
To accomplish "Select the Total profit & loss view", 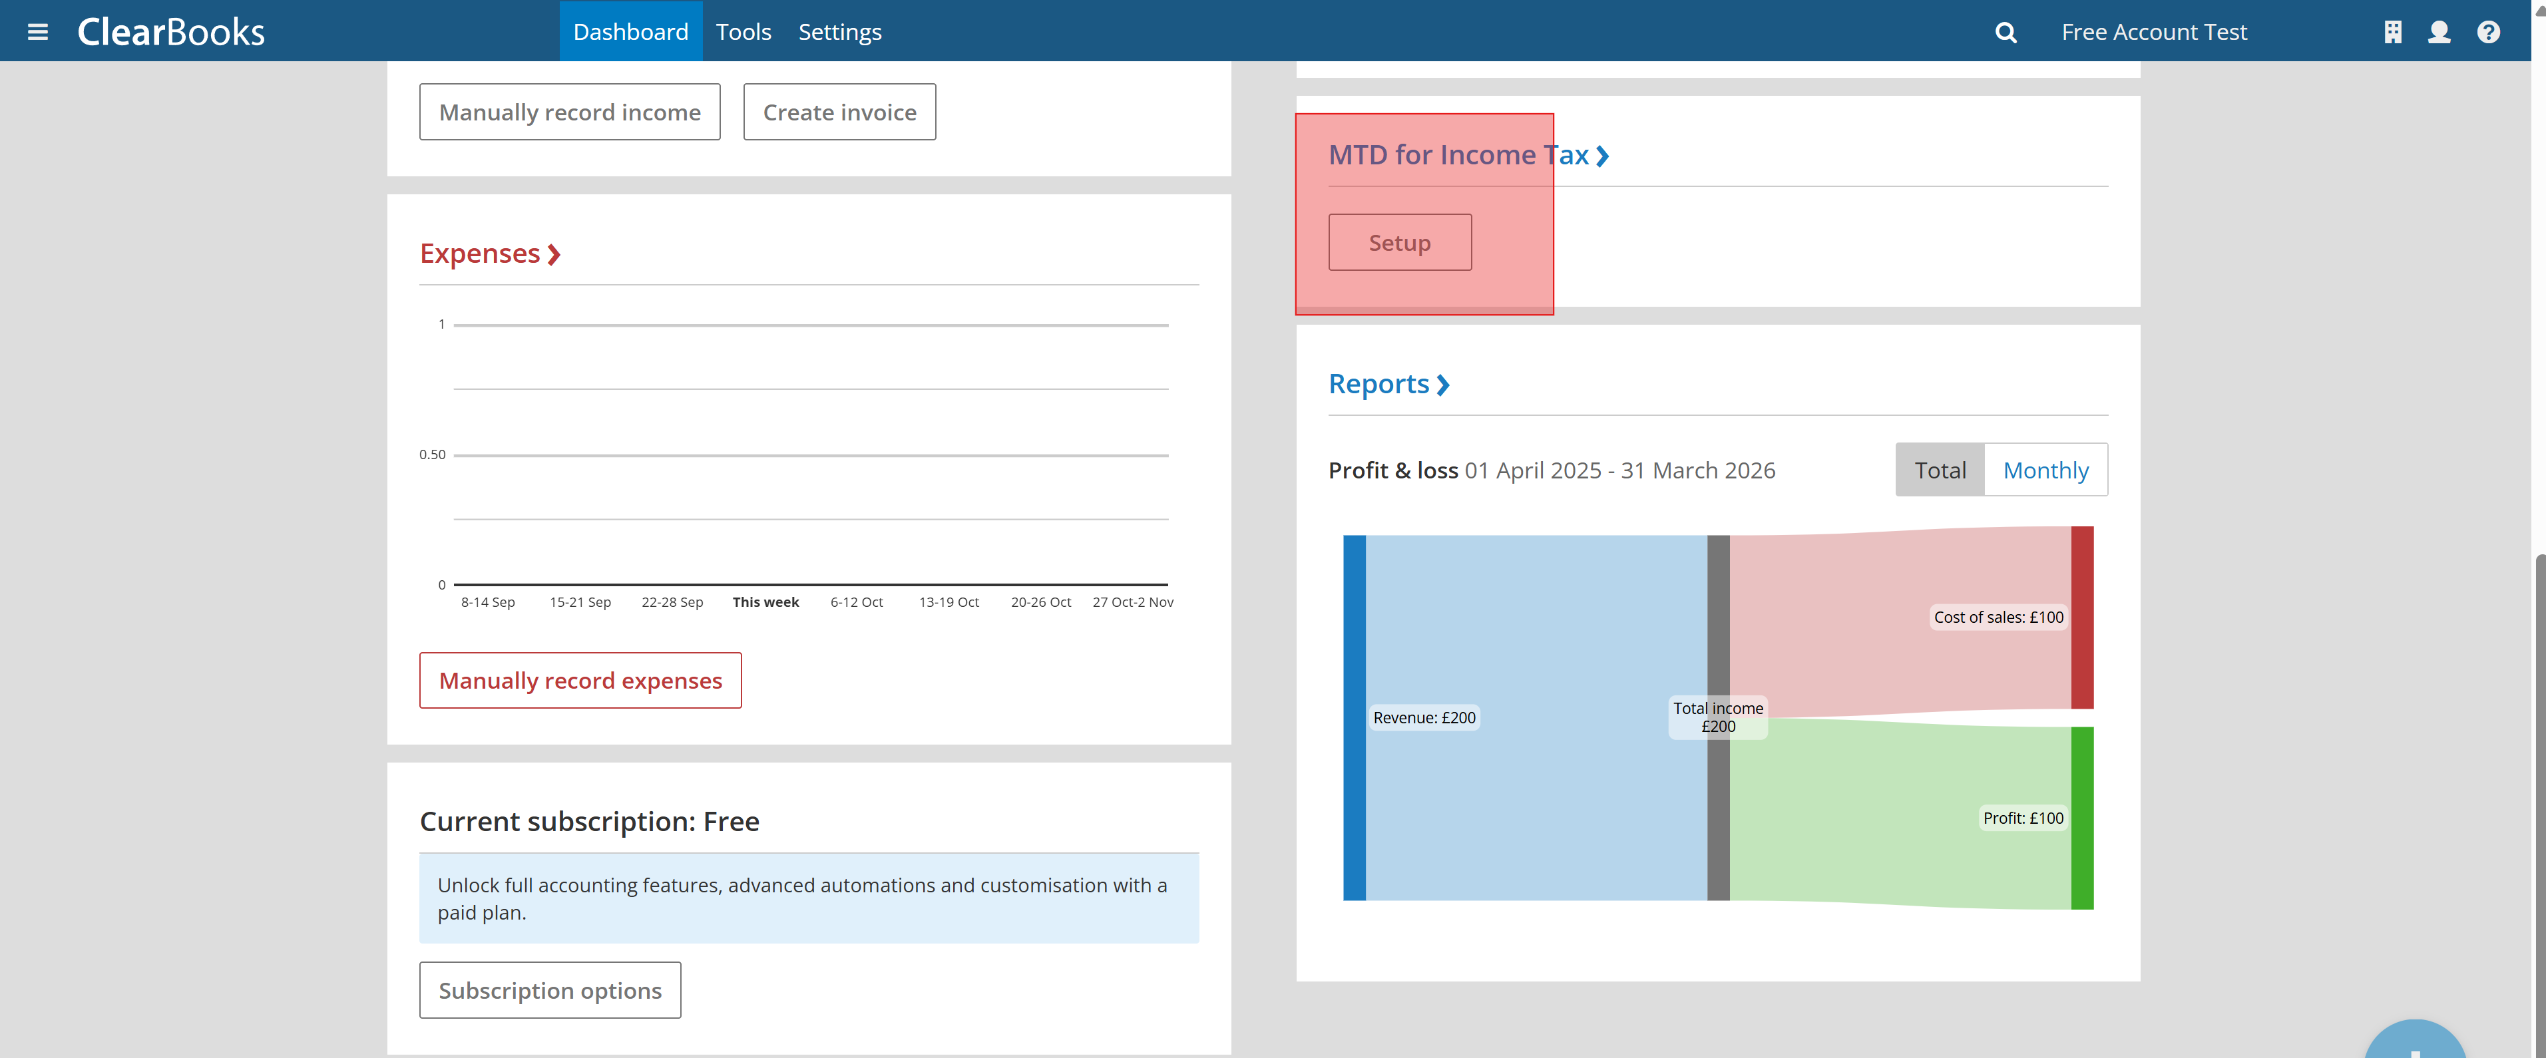I will 1939,470.
